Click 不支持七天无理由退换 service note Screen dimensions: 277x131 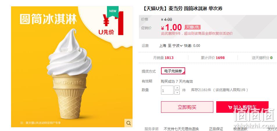[181, 129]
